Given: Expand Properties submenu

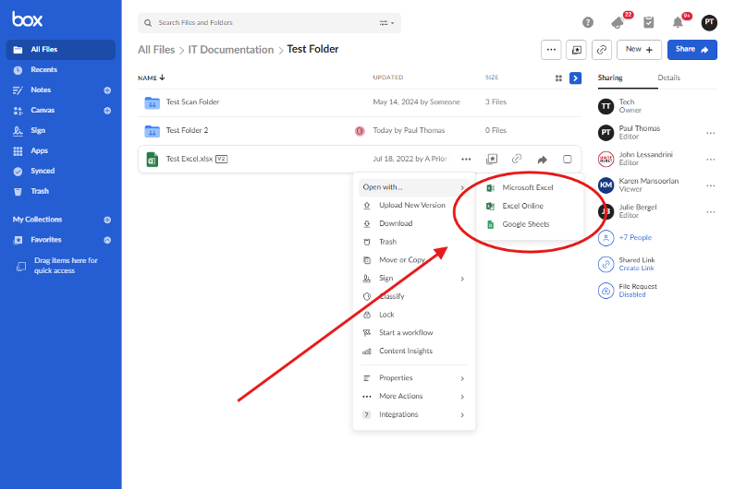Looking at the screenshot, I should [x=414, y=378].
